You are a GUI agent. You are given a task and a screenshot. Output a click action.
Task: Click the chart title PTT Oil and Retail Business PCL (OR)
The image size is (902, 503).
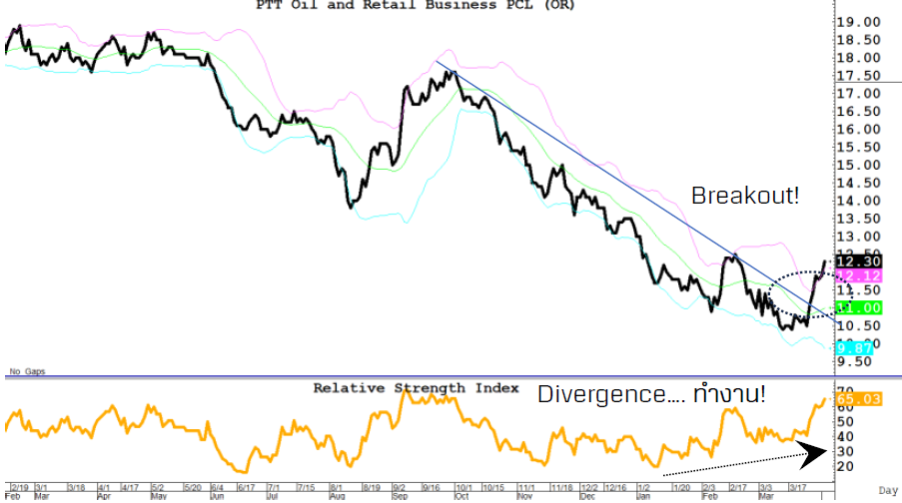(x=416, y=5)
